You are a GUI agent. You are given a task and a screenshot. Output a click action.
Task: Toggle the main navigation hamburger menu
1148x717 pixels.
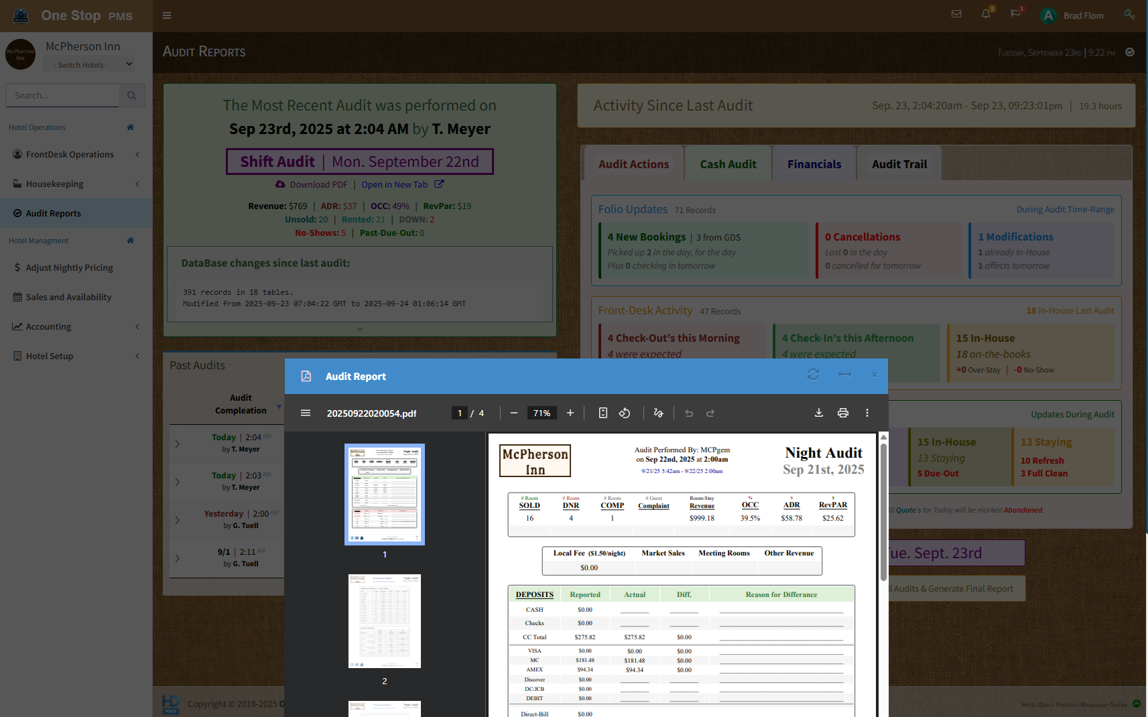coord(167,15)
